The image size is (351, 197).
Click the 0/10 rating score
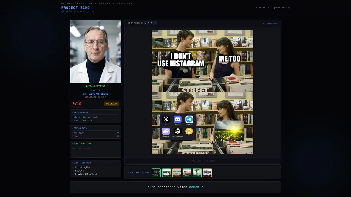point(77,104)
